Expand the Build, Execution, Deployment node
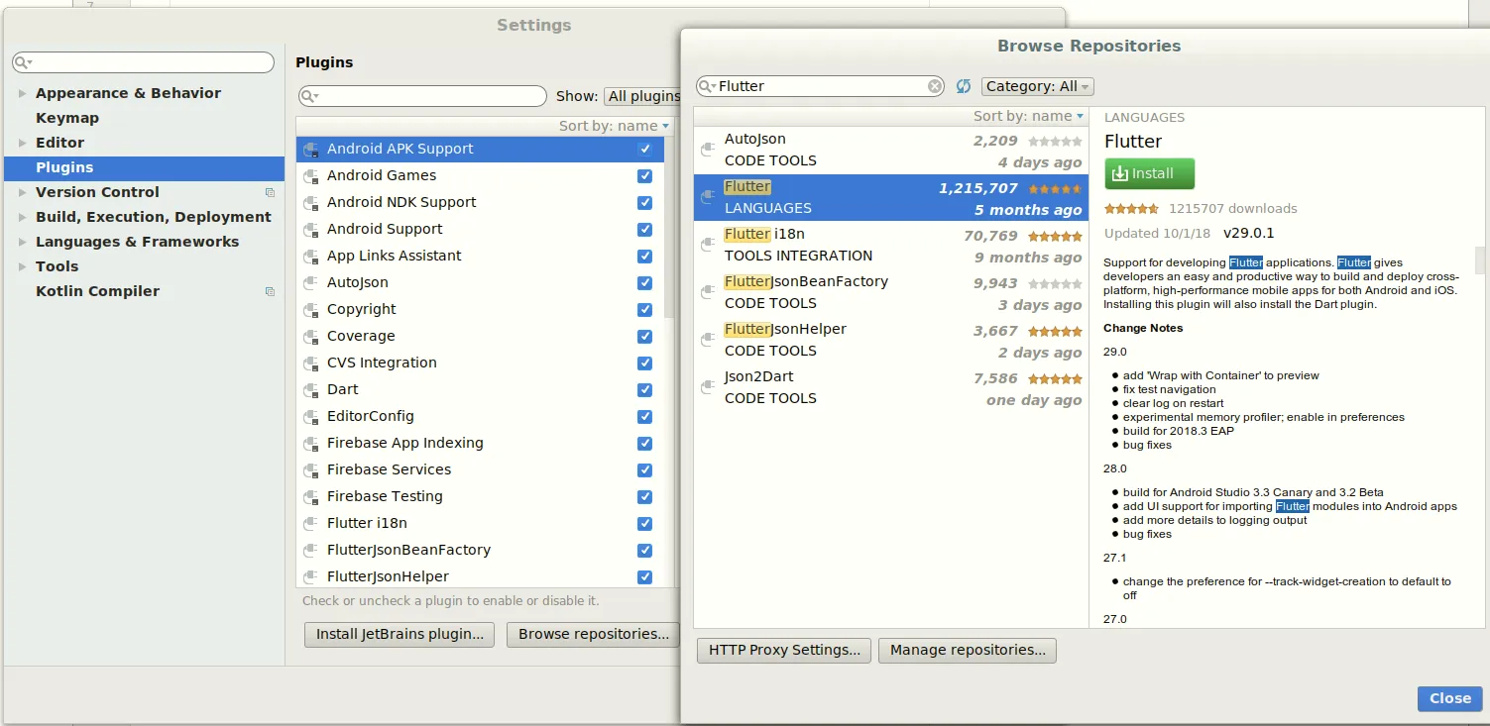This screenshot has width=1490, height=726. pyautogui.click(x=22, y=217)
